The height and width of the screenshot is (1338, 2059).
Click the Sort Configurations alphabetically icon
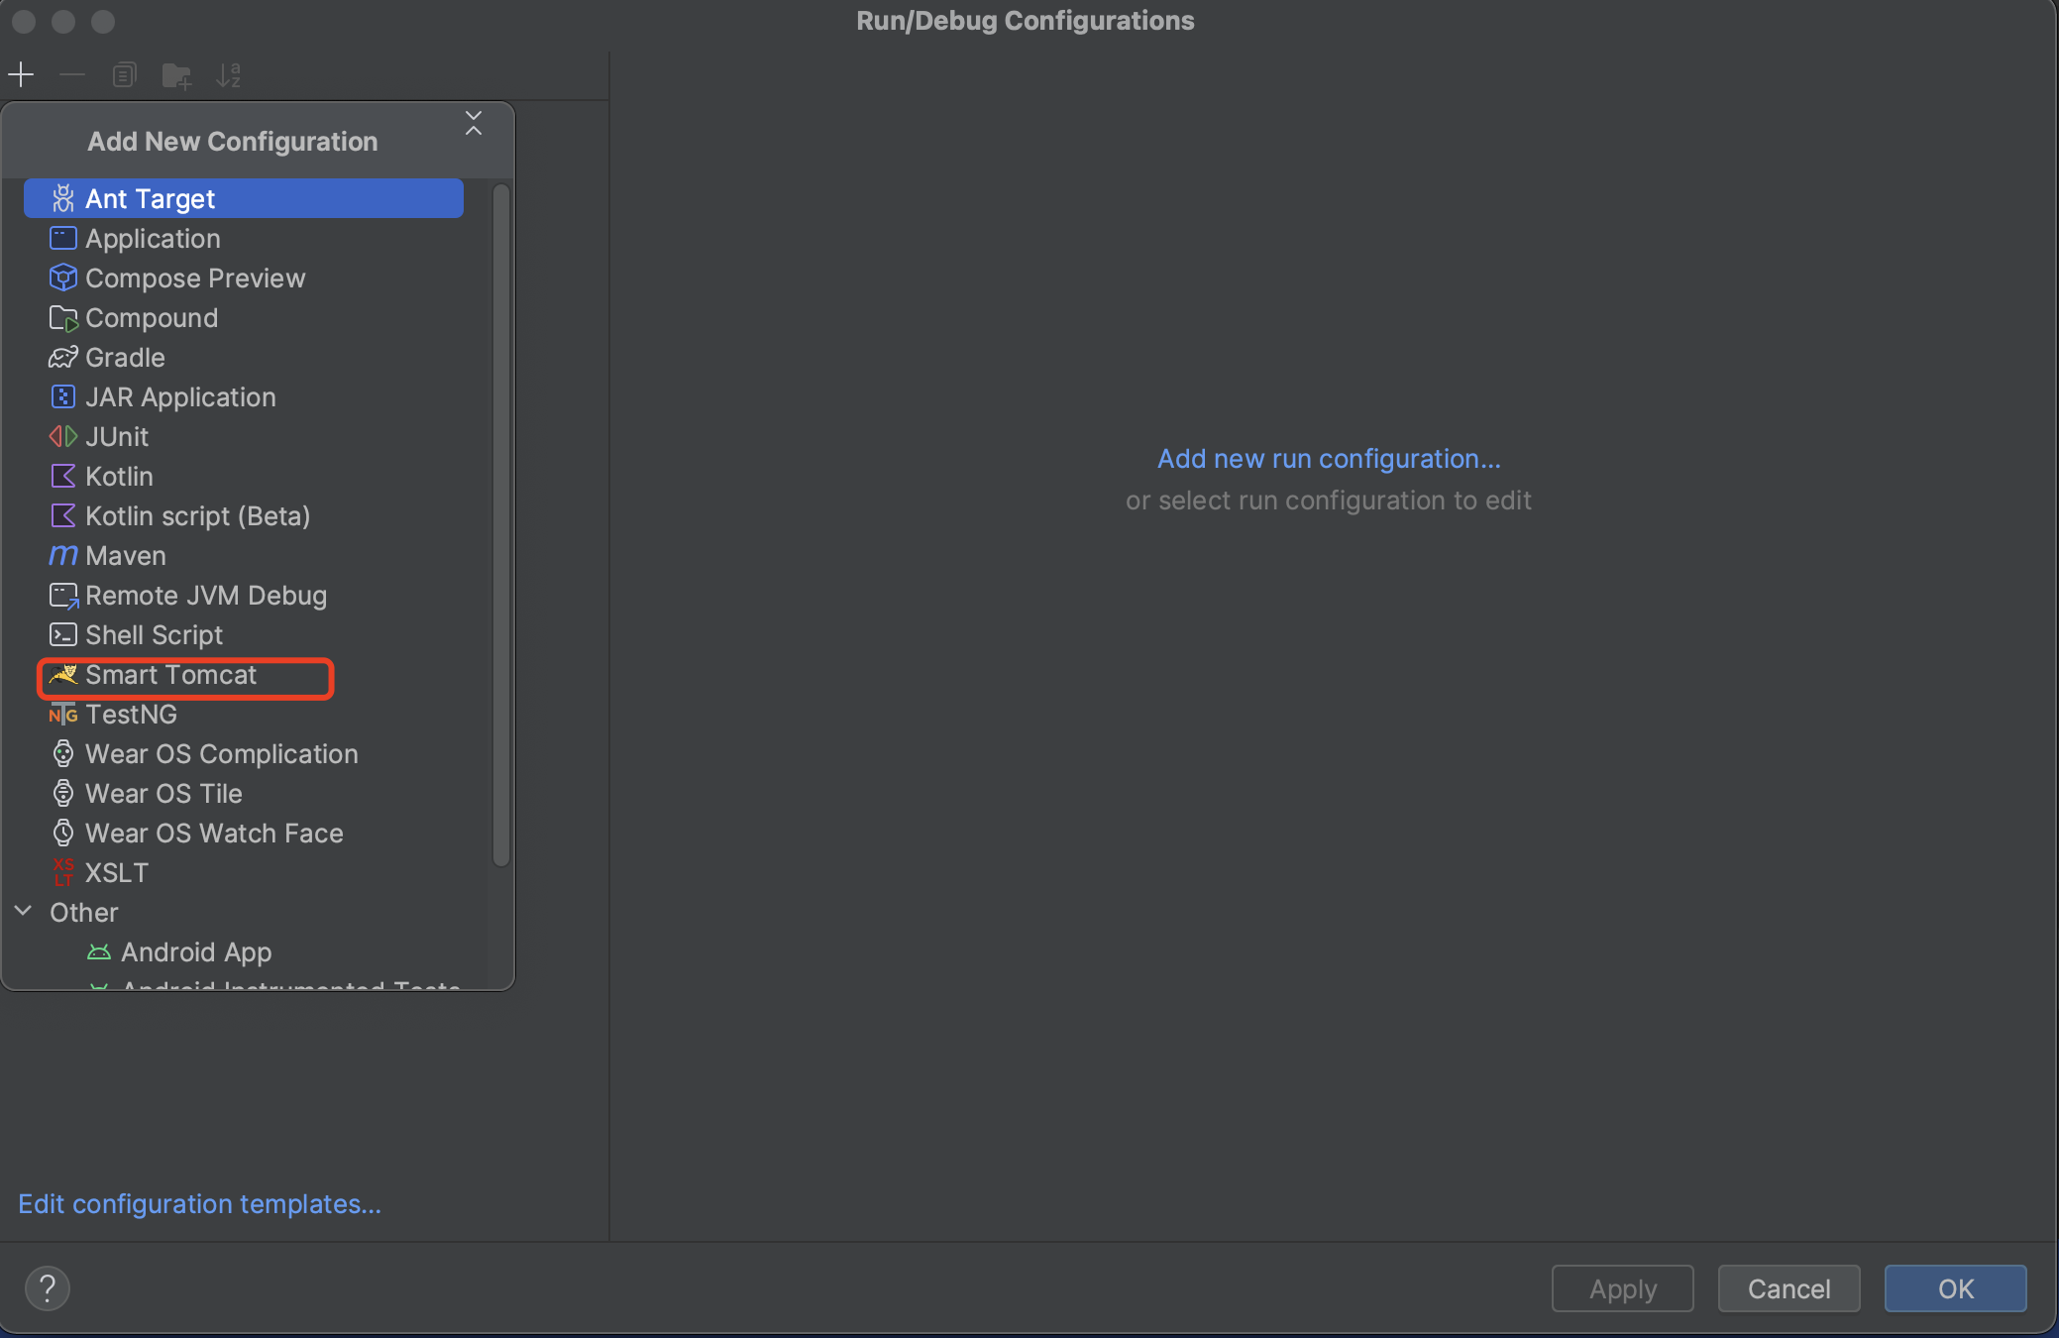click(229, 75)
